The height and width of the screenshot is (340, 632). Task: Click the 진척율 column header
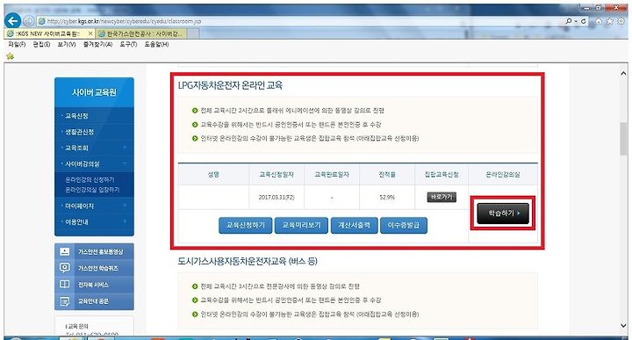(x=387, y=175)
